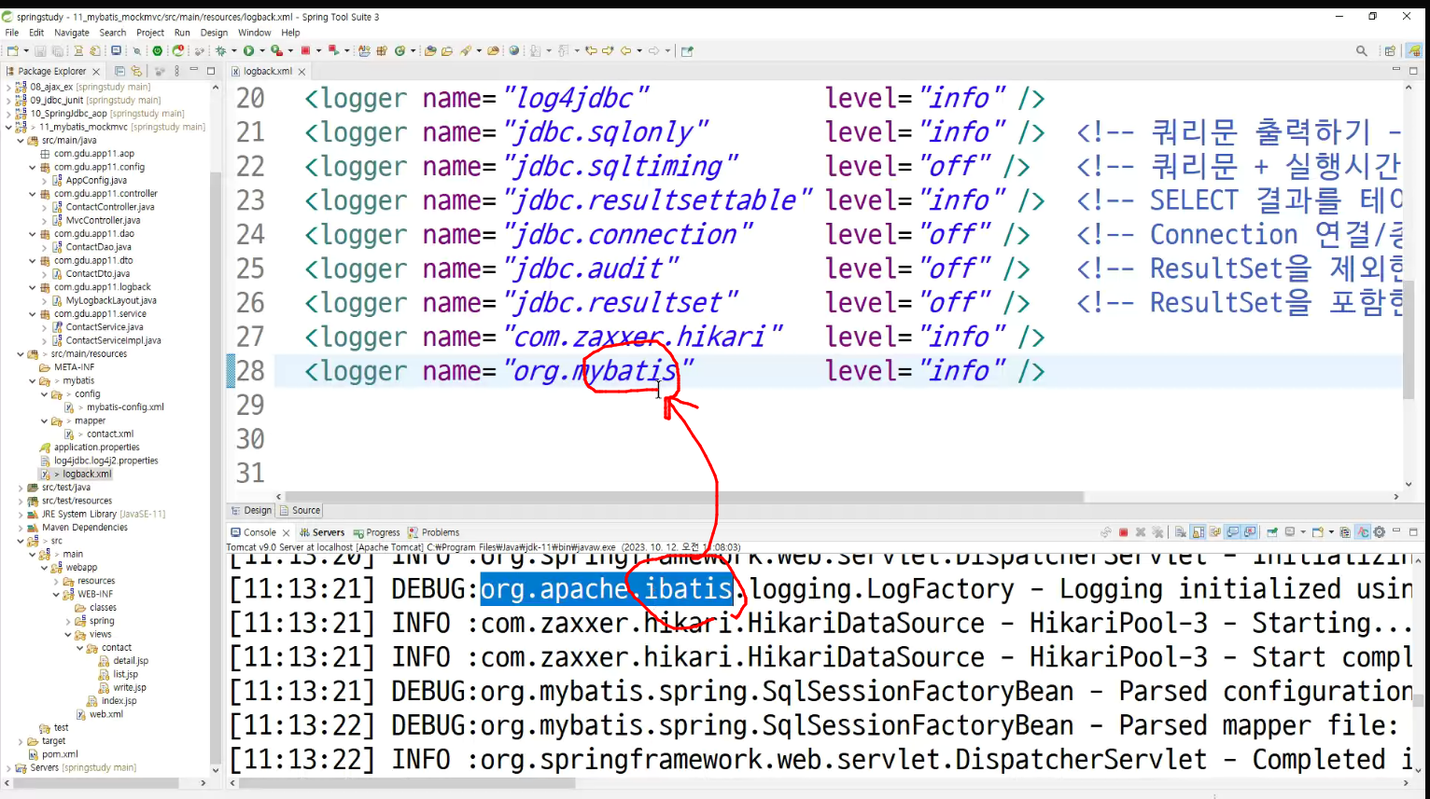Viewport: 1430px width, 799px height.
Task: Open the Project menu
Action: tap(150, 33)
